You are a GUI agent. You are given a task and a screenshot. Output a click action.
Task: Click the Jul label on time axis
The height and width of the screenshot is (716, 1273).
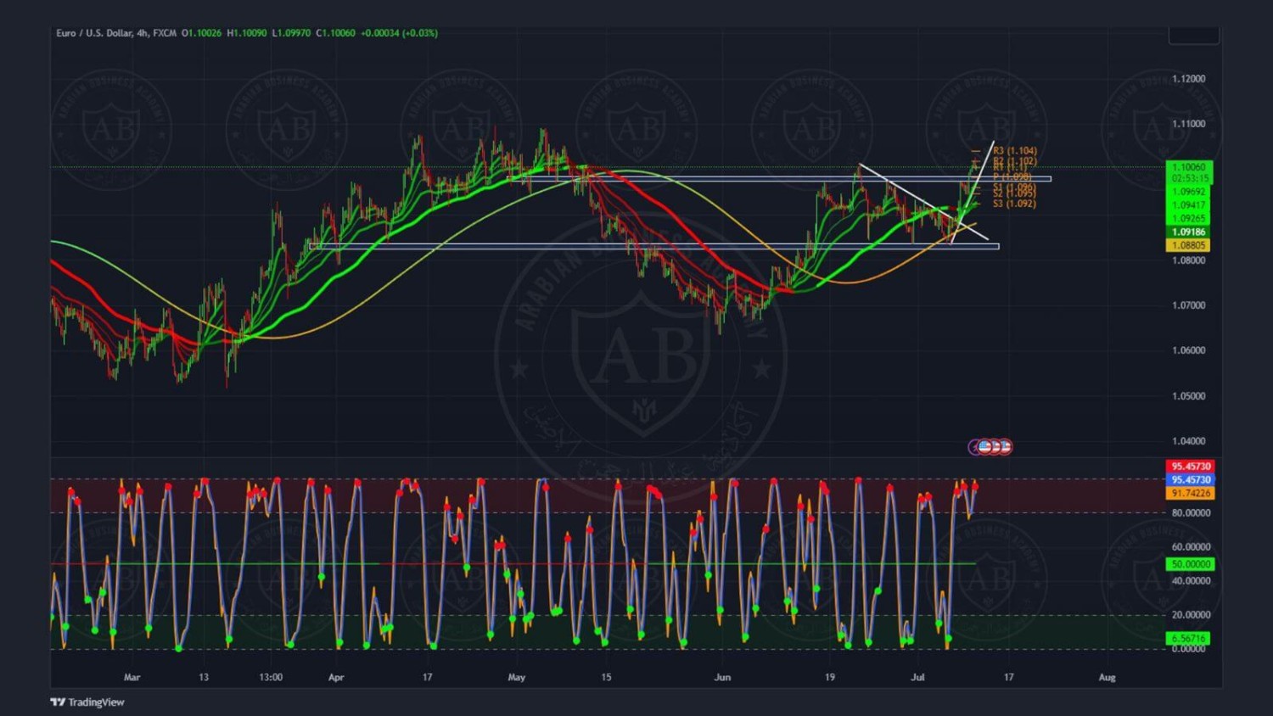coord(917,677)
